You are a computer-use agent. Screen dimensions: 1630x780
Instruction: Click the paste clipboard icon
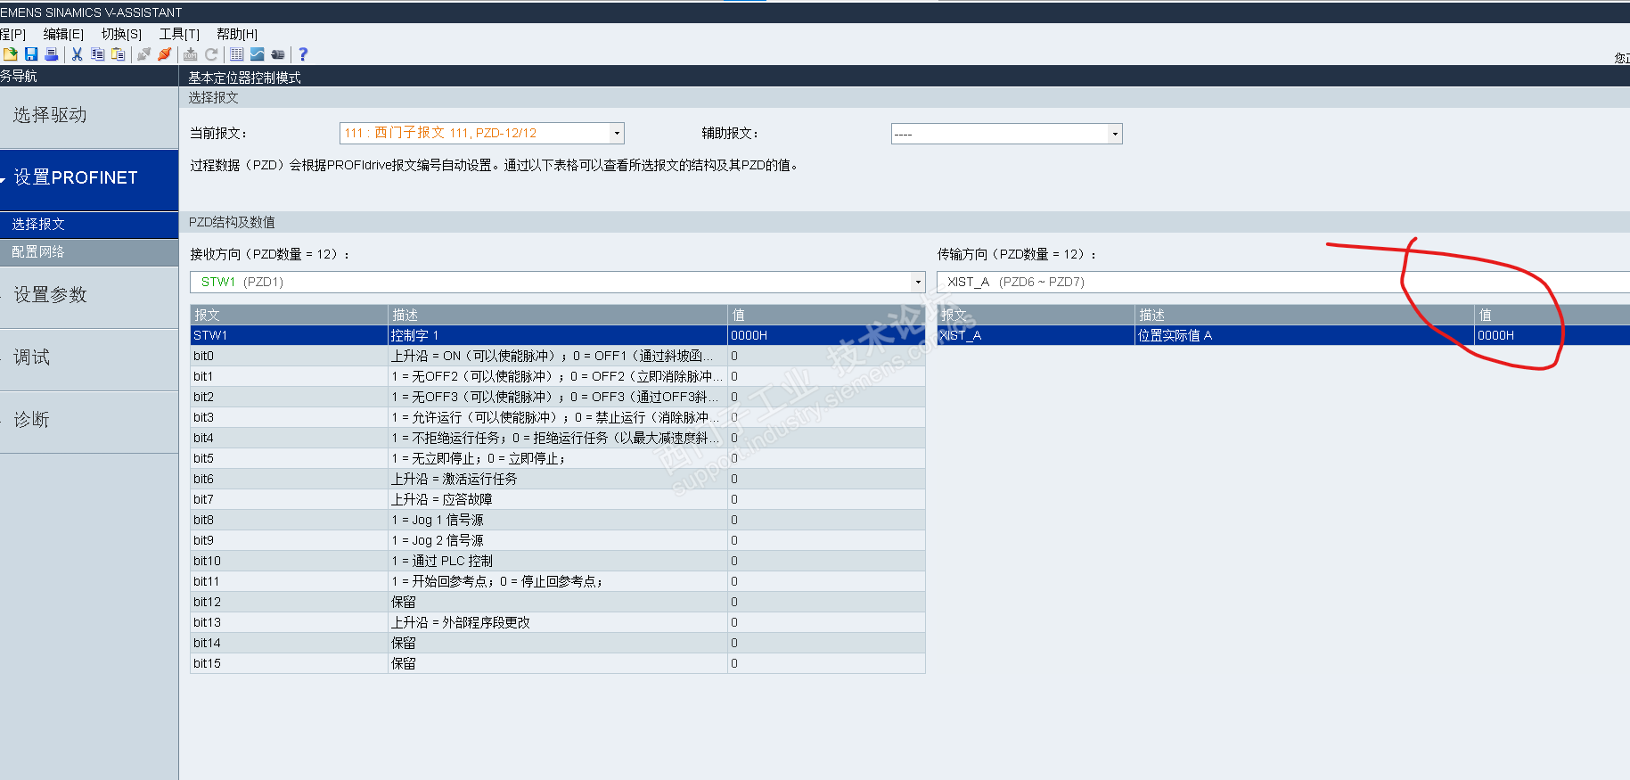pyautogui.click(x=118, y=54)
